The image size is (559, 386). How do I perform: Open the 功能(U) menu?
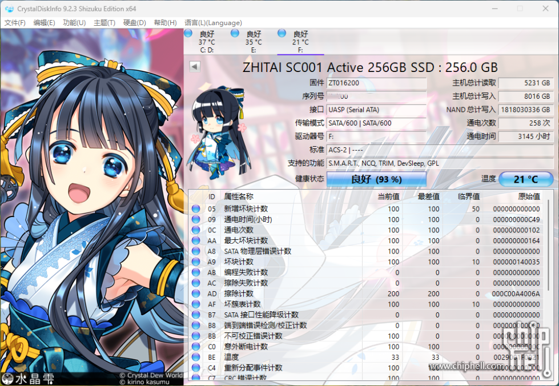[x=73, y=23]
